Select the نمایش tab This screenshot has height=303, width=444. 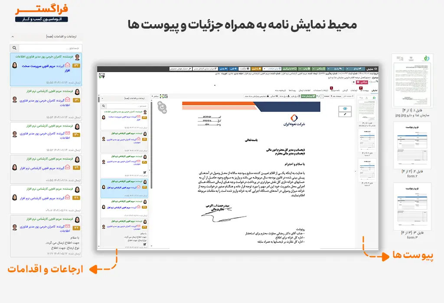click(x=374, y=91)
